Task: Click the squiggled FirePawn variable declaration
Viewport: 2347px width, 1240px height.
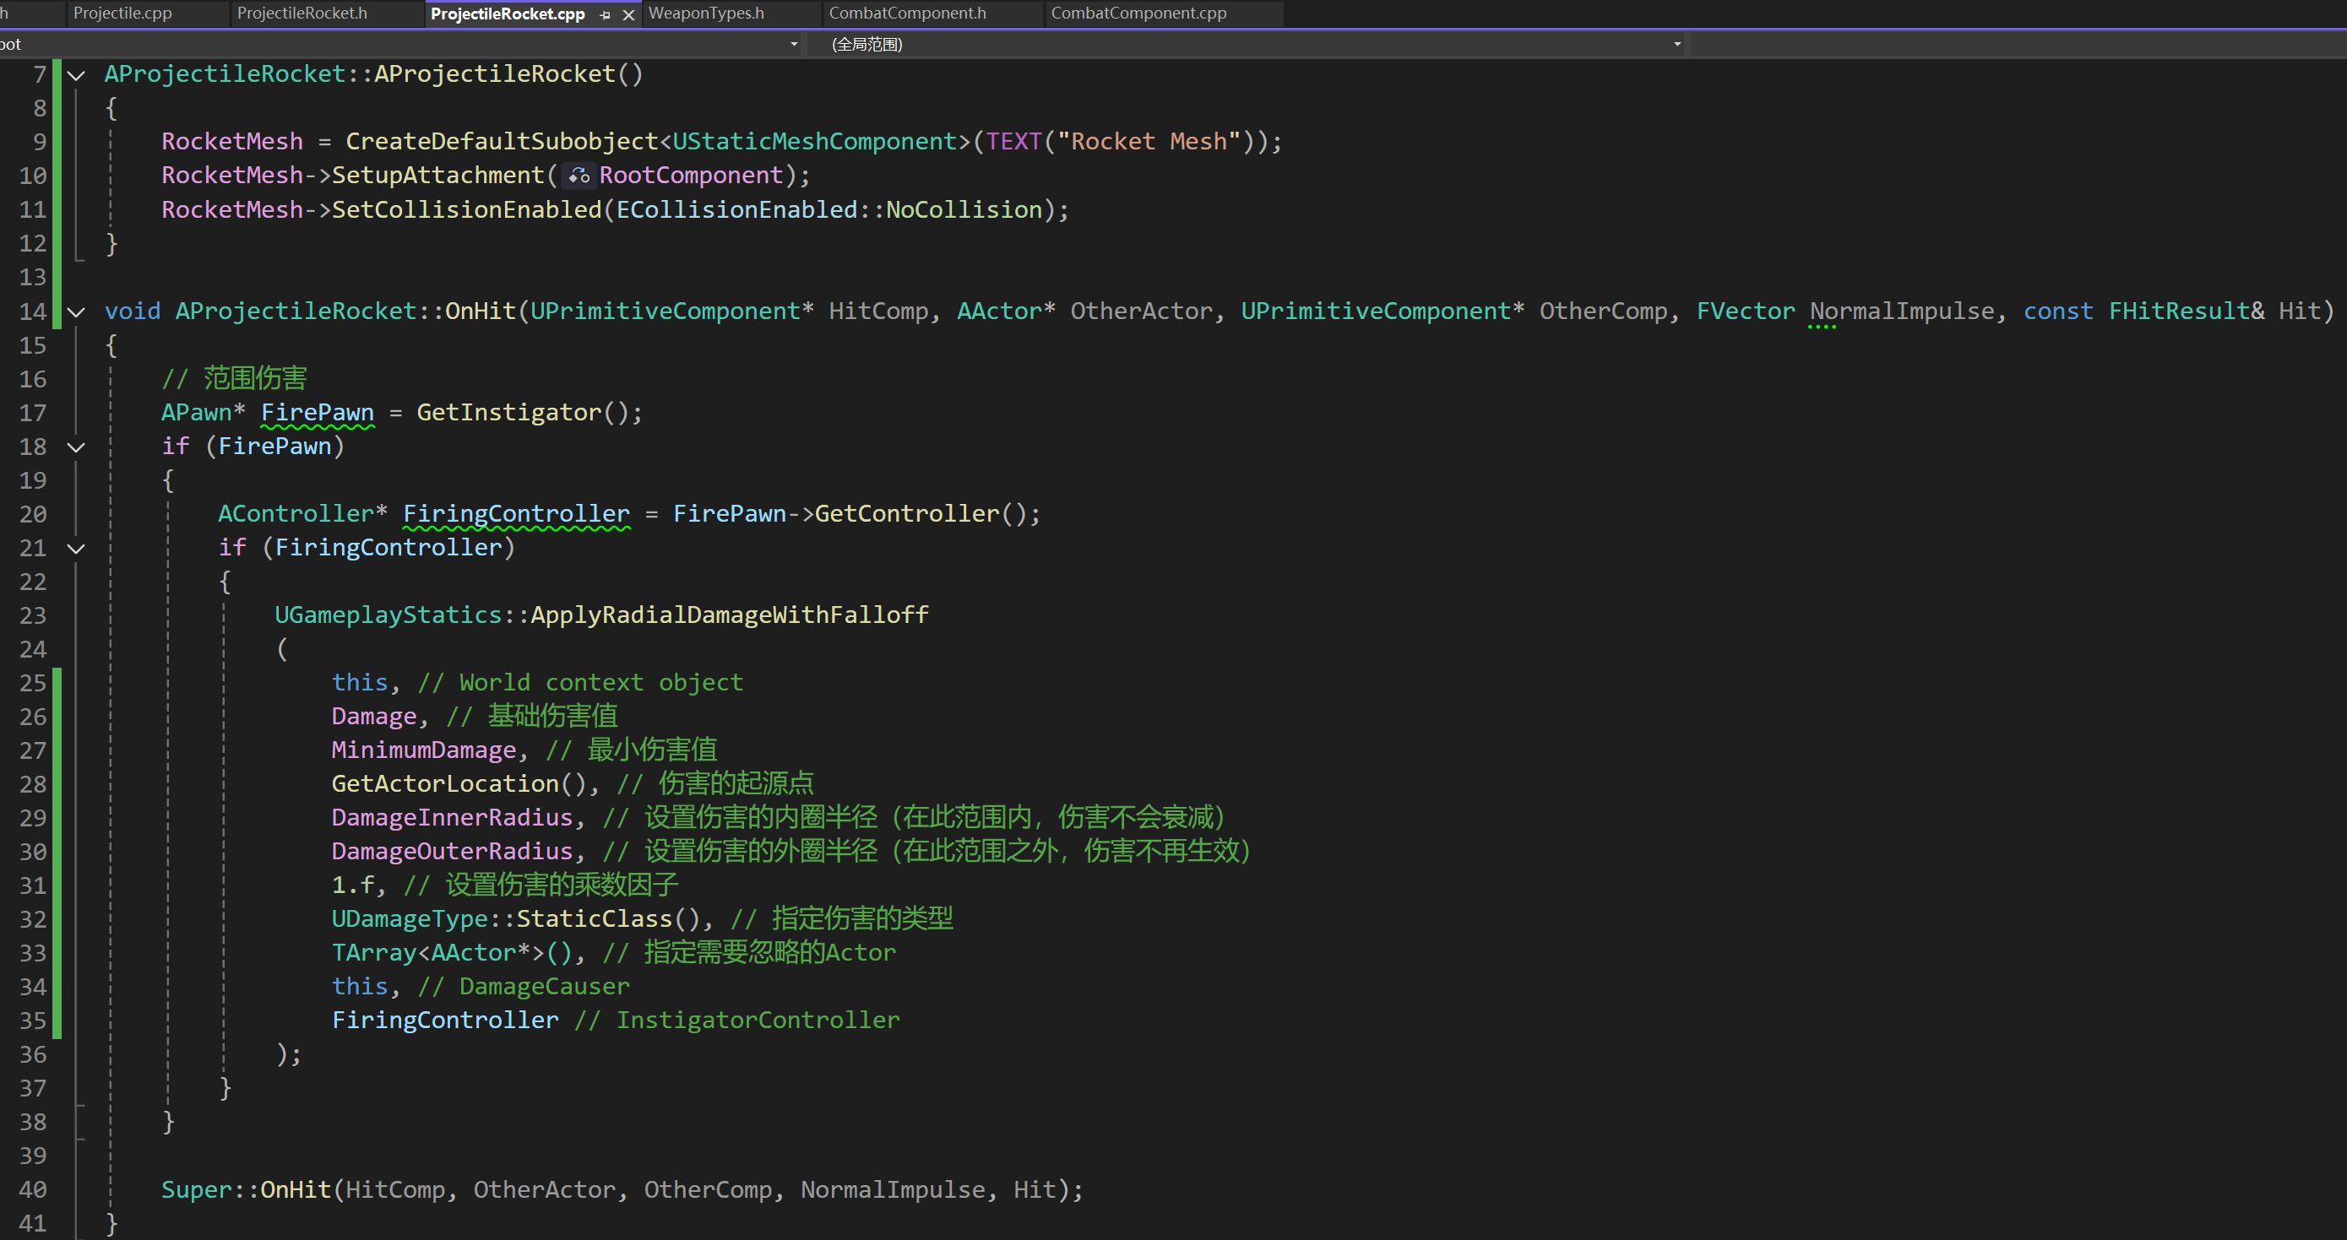Action: click(317, 413)
